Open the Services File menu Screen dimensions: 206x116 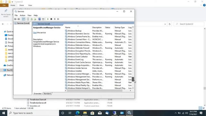coord(16,15)
